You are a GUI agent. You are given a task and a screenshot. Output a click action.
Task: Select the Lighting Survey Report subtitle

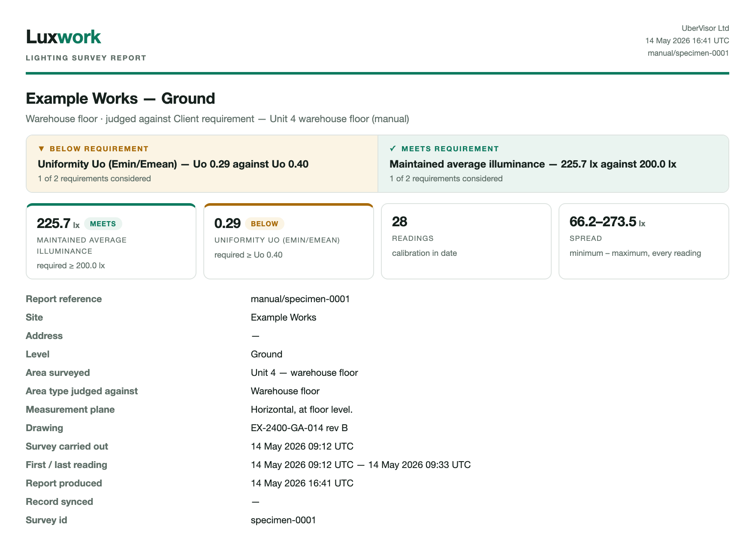(86, 58)
